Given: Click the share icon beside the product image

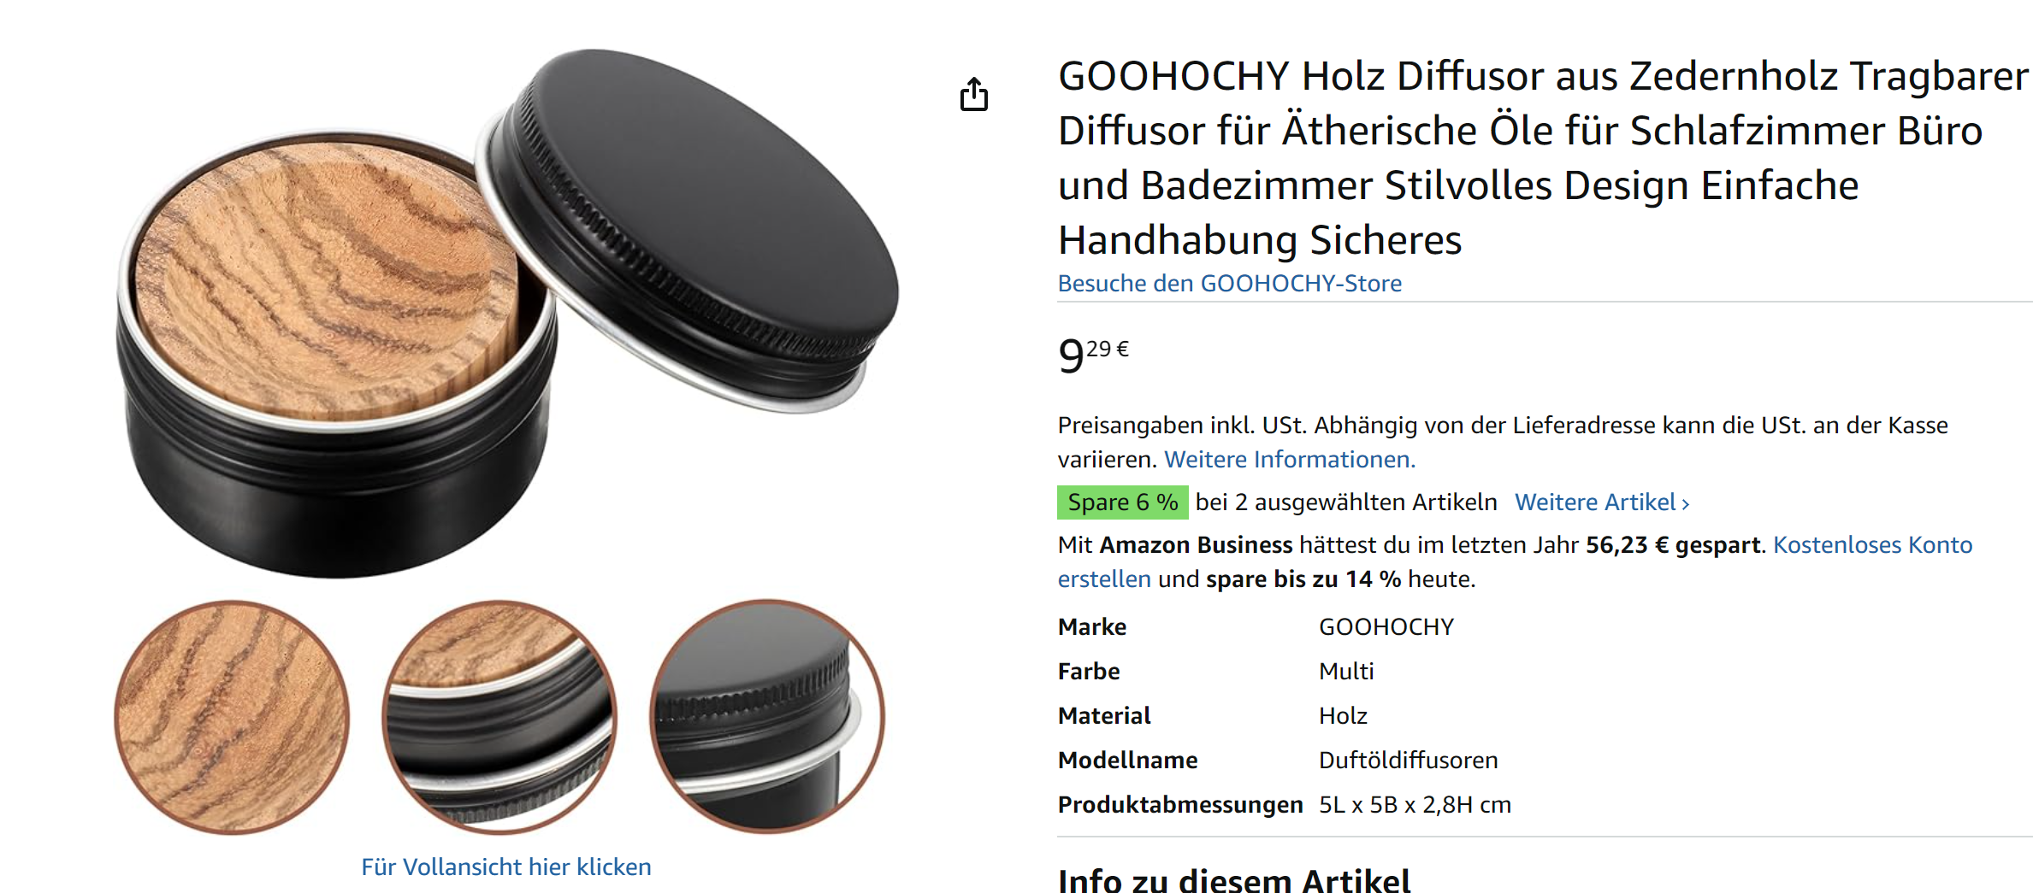Looking at the screenshot, I should [x=973, y=94].
